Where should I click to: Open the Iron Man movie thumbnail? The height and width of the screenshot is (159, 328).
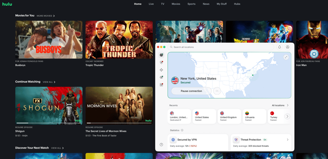[312, 40]
